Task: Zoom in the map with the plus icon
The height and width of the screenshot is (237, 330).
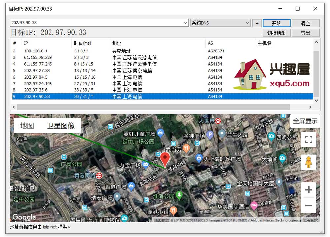Action: tap(309, 190)
